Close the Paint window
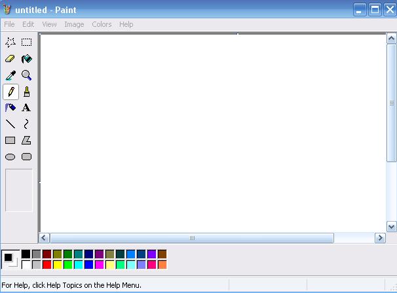 click(x=390, y=10)
